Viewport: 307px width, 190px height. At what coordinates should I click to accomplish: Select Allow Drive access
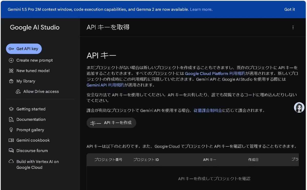tap(41, 92)
